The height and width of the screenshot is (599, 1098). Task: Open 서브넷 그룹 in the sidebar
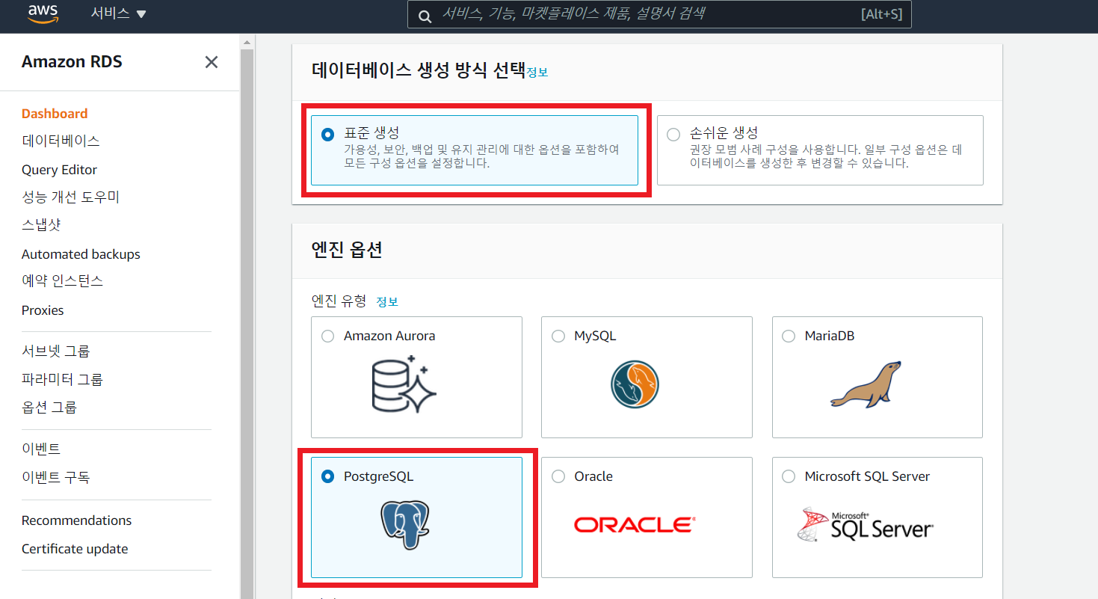pos(56,351)
